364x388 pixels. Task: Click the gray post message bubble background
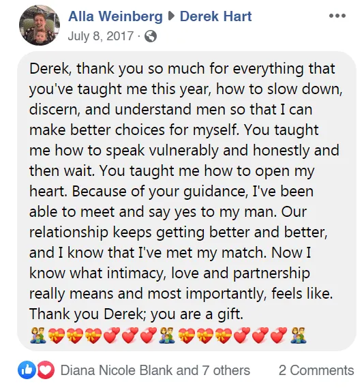pos(187,201)
